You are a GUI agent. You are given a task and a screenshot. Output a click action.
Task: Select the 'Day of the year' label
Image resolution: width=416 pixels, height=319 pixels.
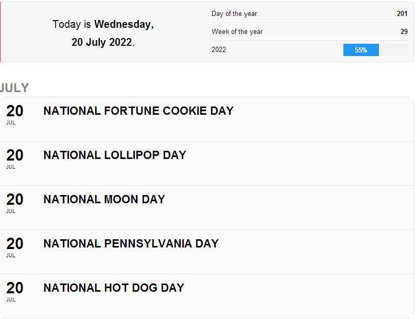234,14
